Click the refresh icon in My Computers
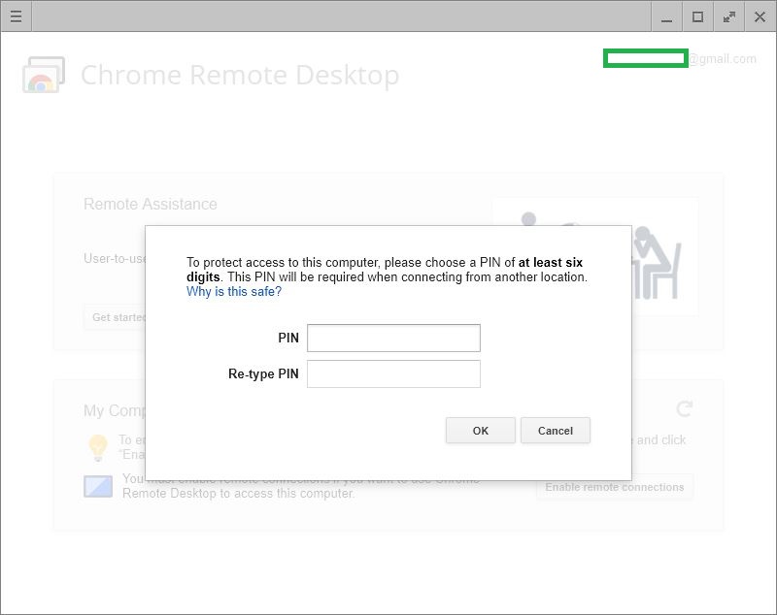Screen dimensions: 777x615 tap(684, 408)
